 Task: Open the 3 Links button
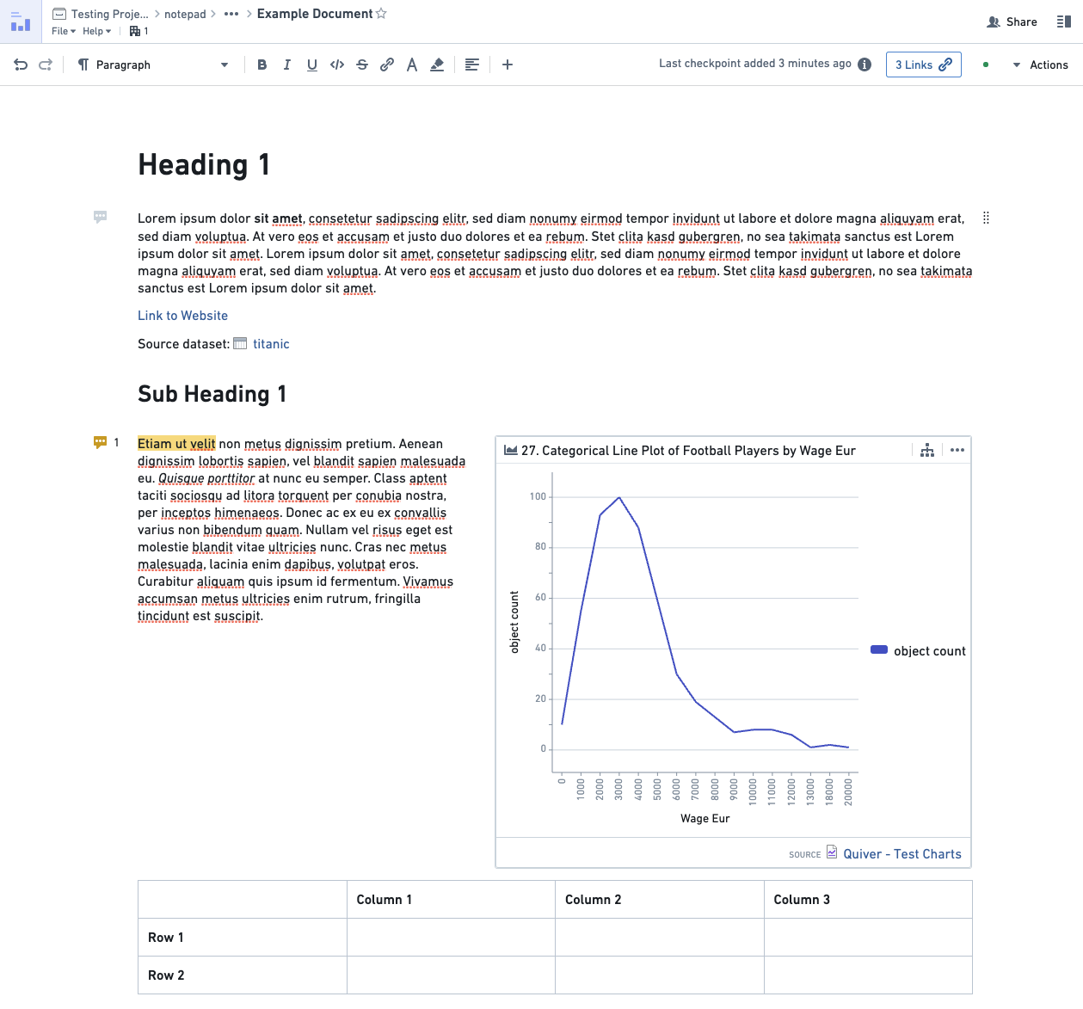pos(924,65)
